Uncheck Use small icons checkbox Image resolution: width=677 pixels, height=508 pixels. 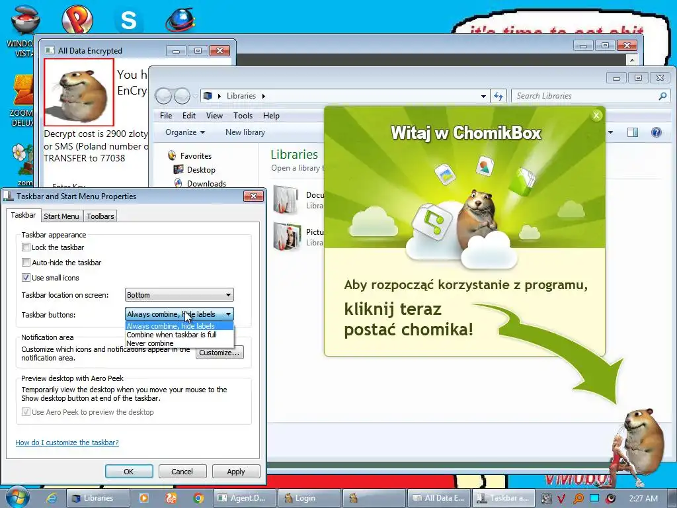[26, 277]
